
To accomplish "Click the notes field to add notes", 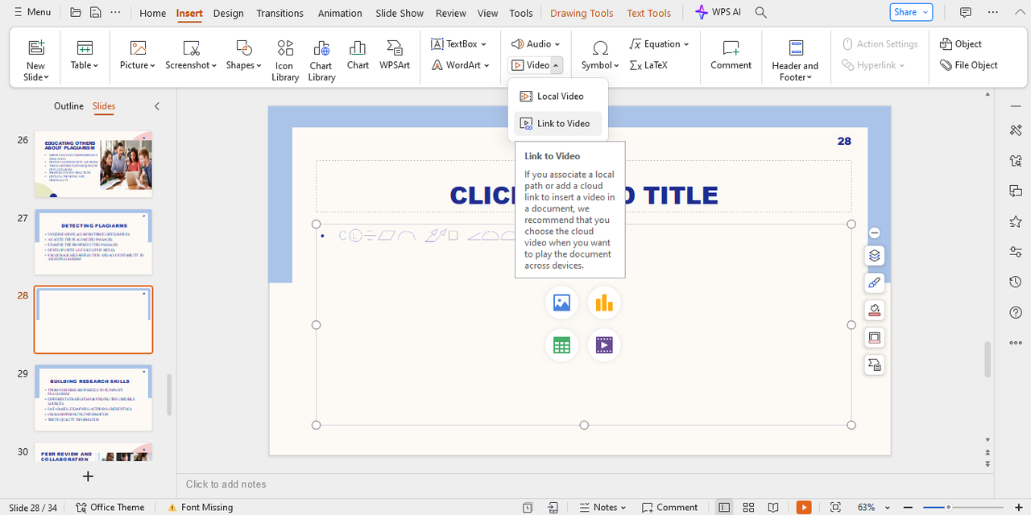I will tap(586, 484).
